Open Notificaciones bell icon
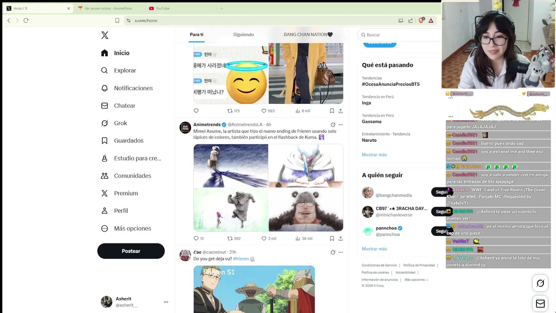Screen dimensions: 556x313 coord(104,88)
